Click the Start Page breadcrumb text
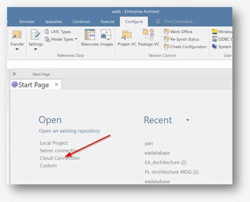 coord(41,74)
